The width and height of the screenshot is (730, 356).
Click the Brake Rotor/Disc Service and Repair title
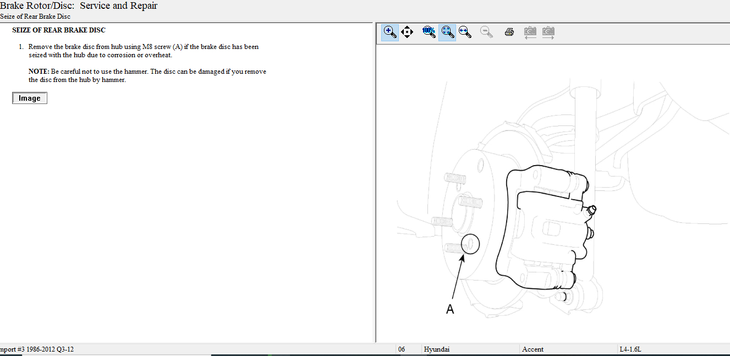79,6
